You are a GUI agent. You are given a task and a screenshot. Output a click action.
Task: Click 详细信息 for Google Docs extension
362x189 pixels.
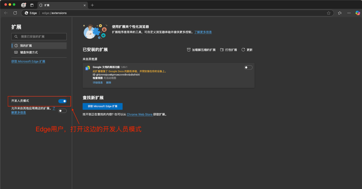pos(98,83)
